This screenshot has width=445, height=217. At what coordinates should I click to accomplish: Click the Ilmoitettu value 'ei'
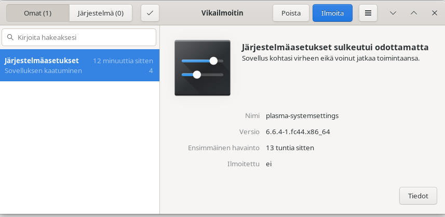269,164
